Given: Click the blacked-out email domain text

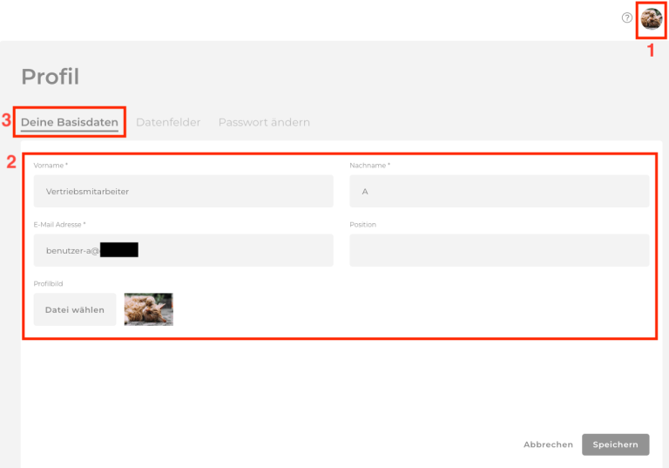Looking at the screenshot, I should click(x=119, y=251).
